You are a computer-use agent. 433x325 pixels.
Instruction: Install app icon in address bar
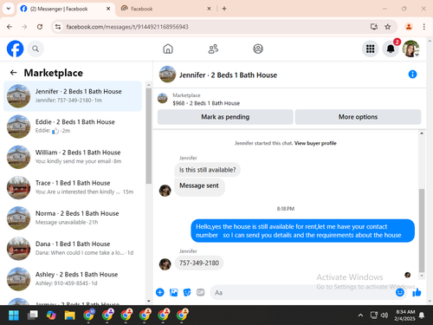pyautogui.click(x=374, y=27)
